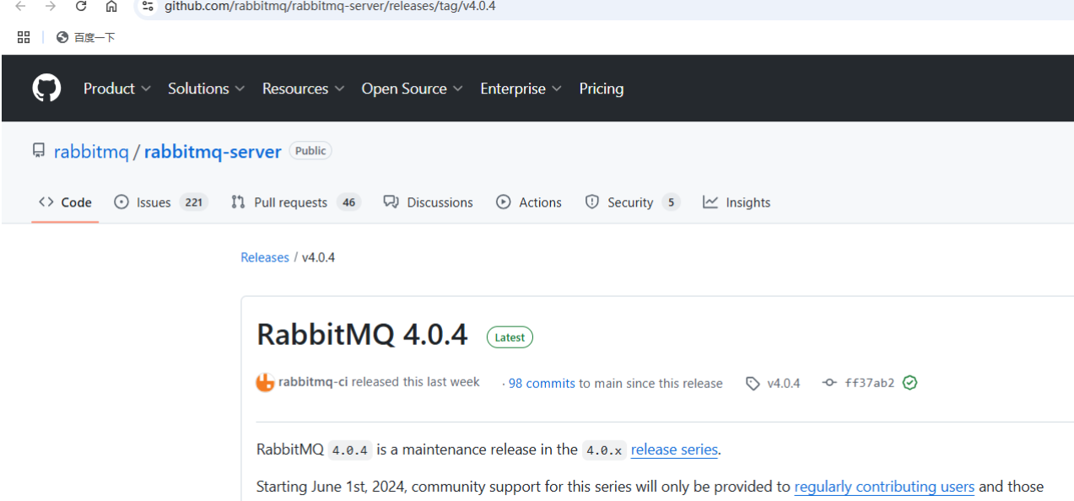Click the browser back arrow
The width and height of the screenshot is (1074, 501).
point(20,6)
